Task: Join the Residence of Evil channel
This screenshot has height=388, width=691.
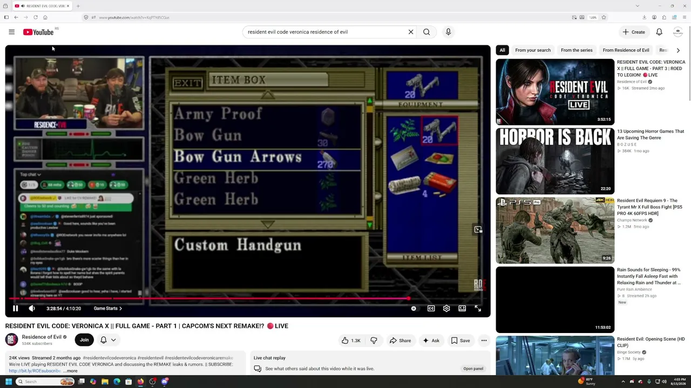Action: (84, 340)
